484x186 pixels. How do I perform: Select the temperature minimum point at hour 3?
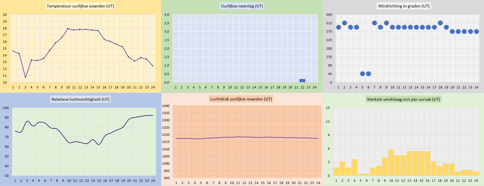pyautogui.click(x=25, y=77)
